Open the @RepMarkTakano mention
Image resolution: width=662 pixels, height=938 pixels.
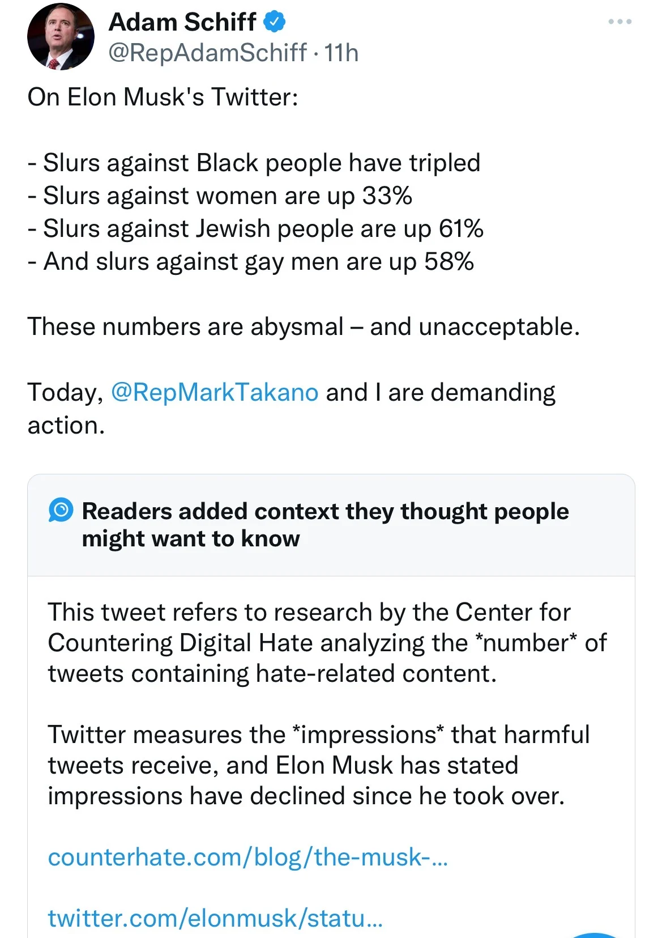[x=215, y=392]
